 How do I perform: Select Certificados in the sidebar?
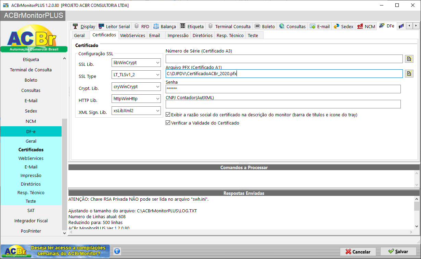[x=31, y=150]
